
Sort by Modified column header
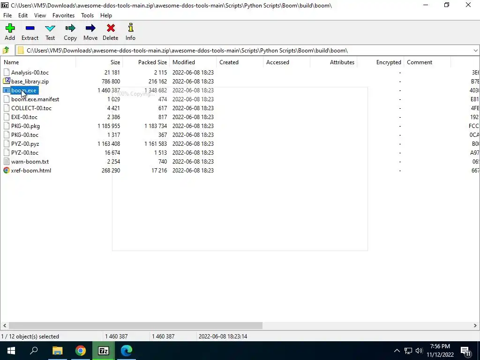click(x=193, y=62)
